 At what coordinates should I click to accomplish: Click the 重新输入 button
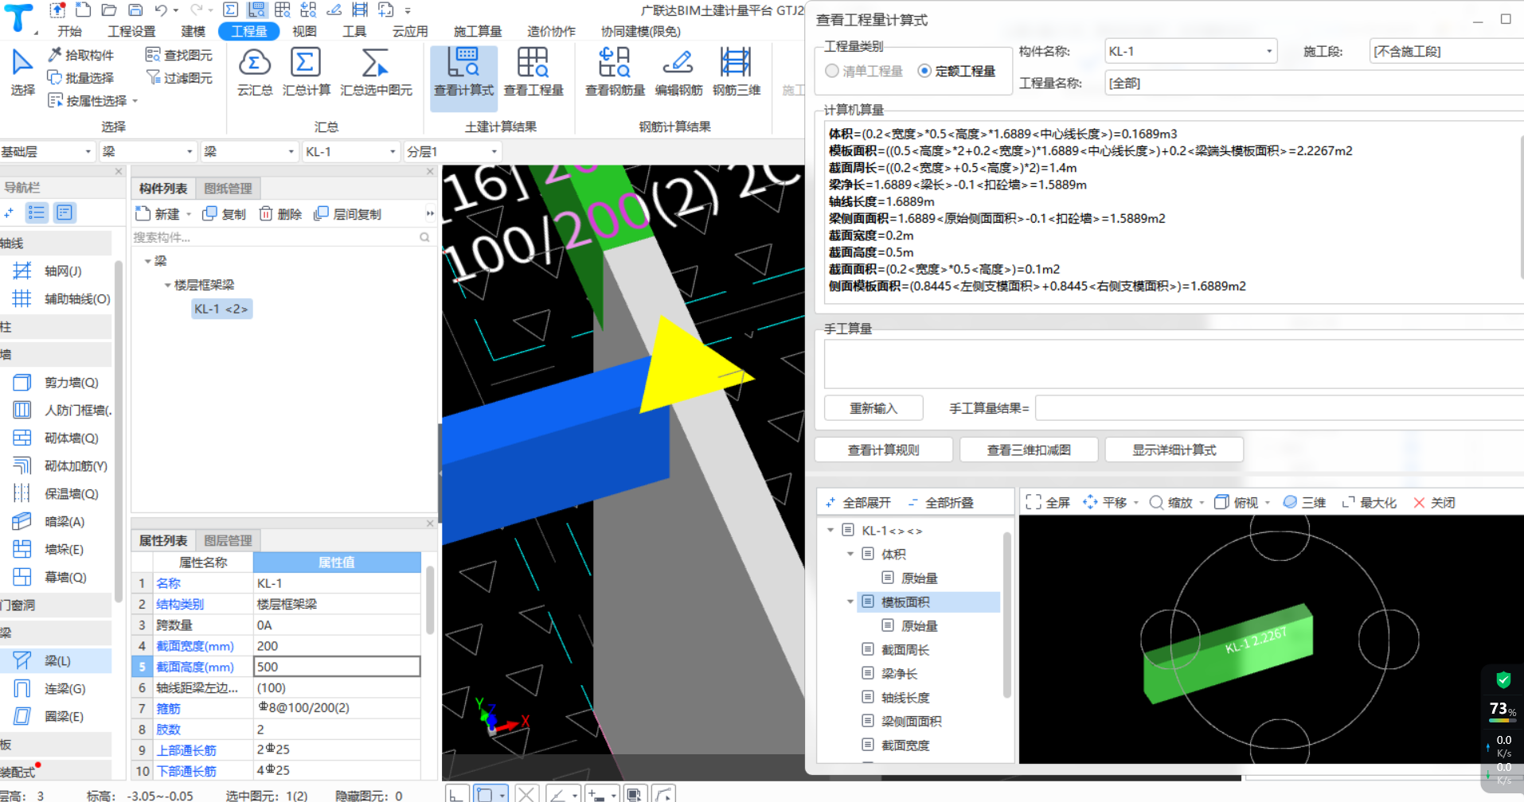(x=873, y=408)
